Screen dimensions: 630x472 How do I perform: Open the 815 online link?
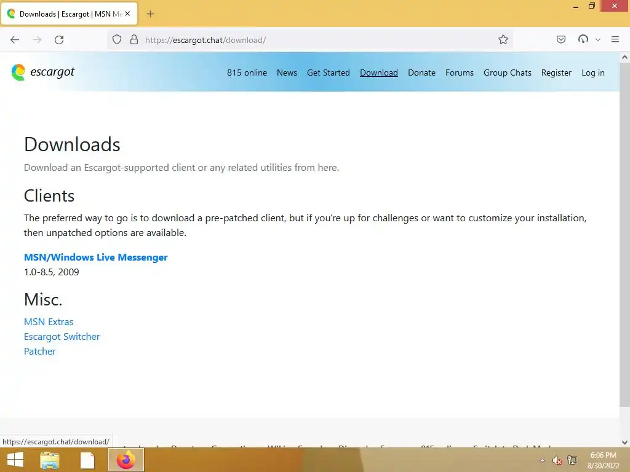point(247,73)
